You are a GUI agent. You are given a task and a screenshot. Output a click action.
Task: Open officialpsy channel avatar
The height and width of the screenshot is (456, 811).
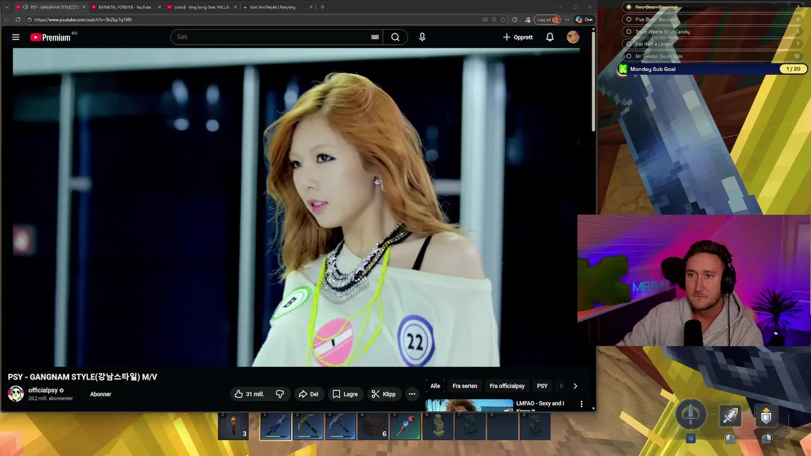tap(16, 393)
